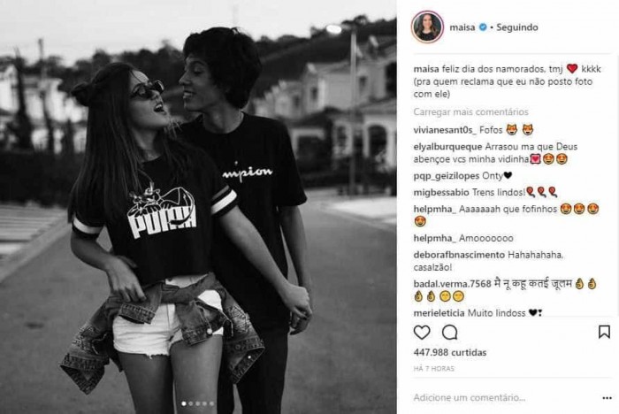The height and width of the screenshot is (414, 619).
Task: Click the comment speech bubble icon
Action: click(x=449, y=333)
